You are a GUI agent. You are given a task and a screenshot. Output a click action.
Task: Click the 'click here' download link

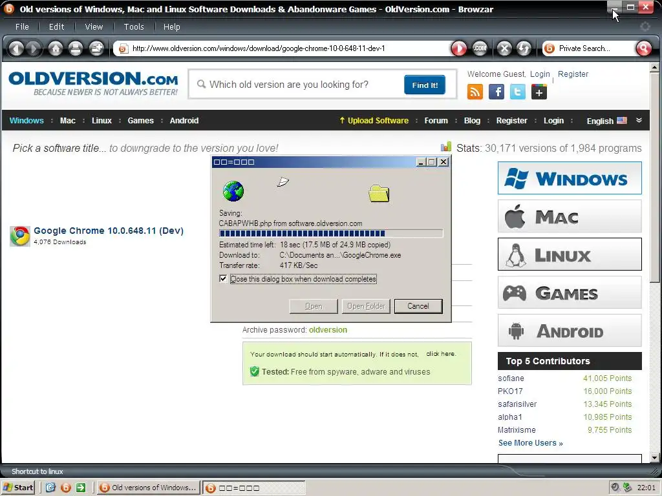pos(441,354)
